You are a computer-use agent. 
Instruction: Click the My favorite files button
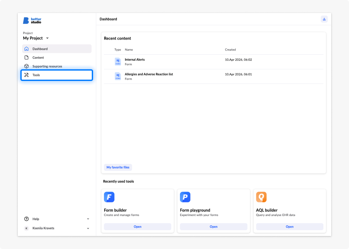(x=118, y=167)
